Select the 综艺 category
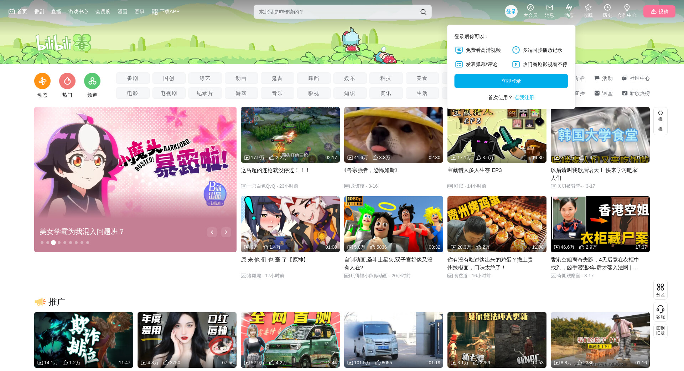The height and width of the screenshot is (371, 684). pos(205,78)
